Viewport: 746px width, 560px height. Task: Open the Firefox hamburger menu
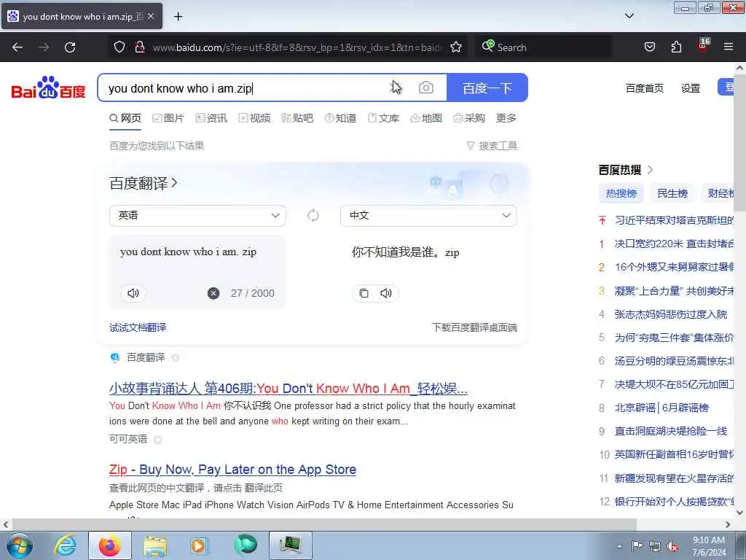pyautogui.click(x=729, y=47)
